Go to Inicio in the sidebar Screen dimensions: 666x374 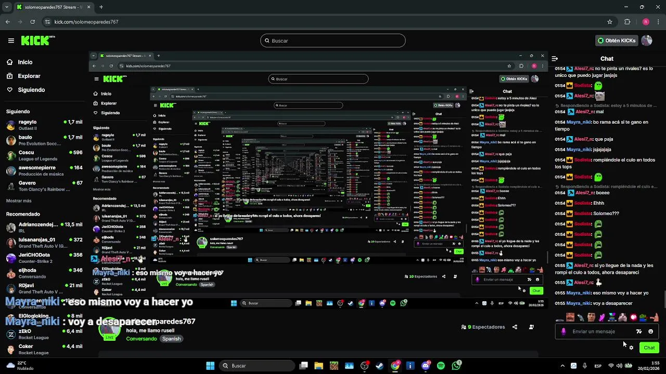(25, 62)
